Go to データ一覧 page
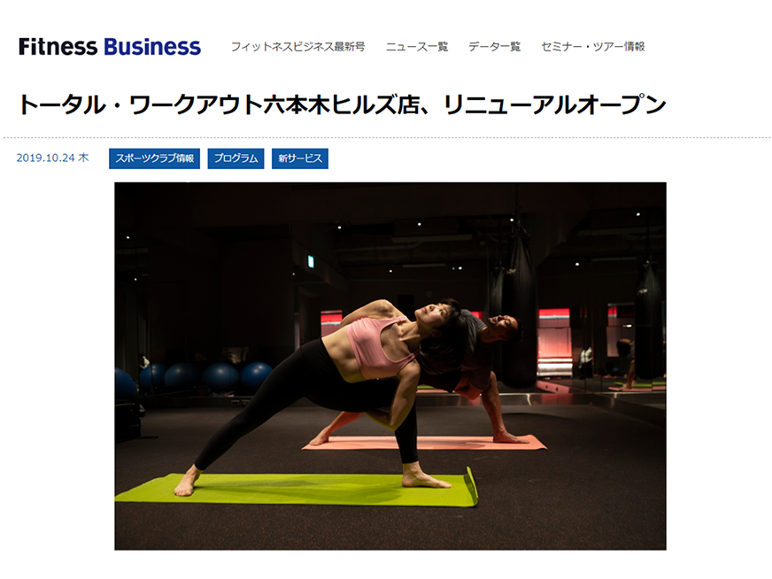The height and width of the screenshot is (579, 772). [x=494, y=47]
